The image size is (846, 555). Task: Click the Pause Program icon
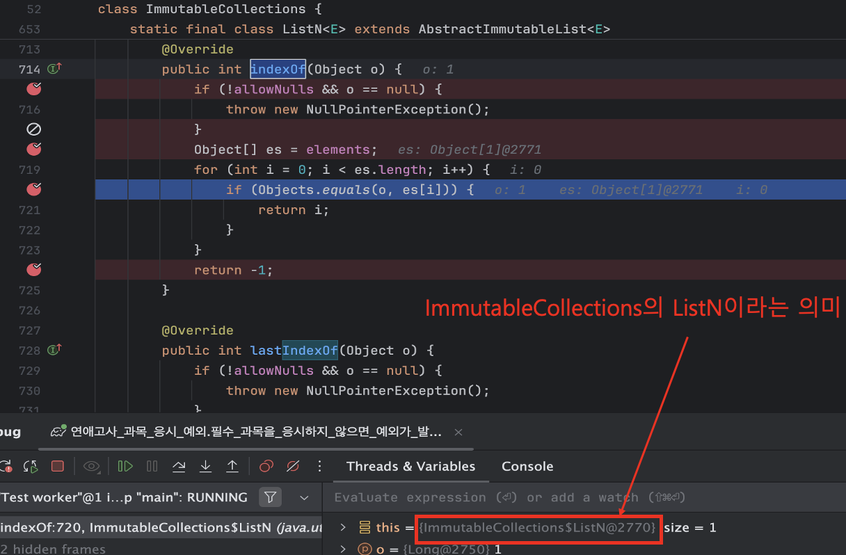pyautogui.click(x=152, y=466)
